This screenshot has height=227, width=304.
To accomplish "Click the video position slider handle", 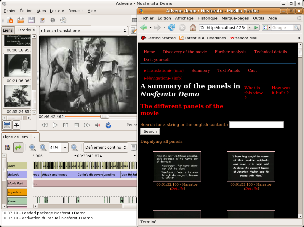I will click(105, 116).
